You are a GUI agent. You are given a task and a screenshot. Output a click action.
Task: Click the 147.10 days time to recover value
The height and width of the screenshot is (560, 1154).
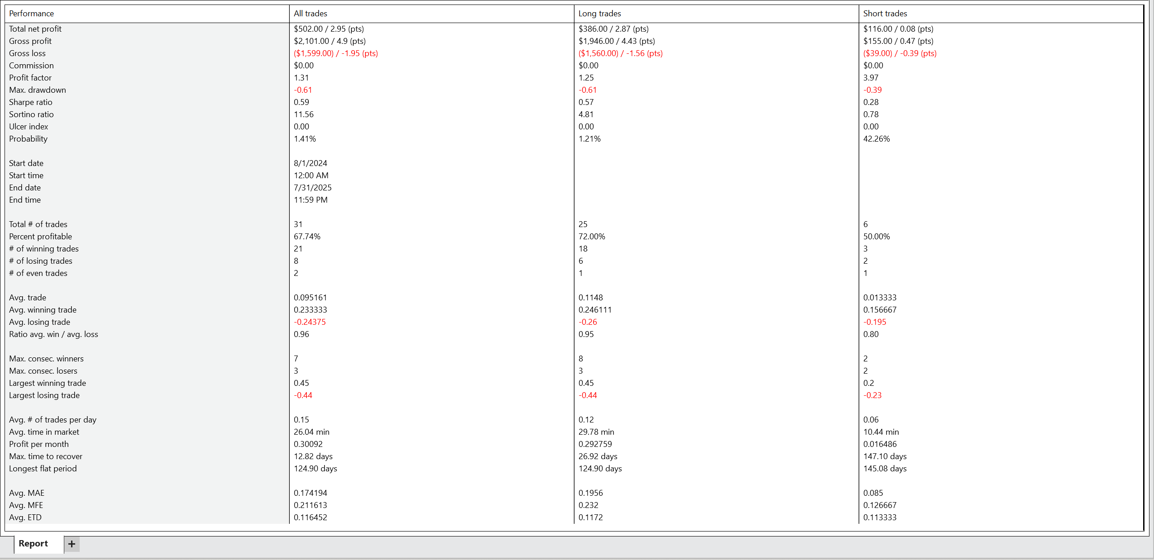[x=885, y=456]
